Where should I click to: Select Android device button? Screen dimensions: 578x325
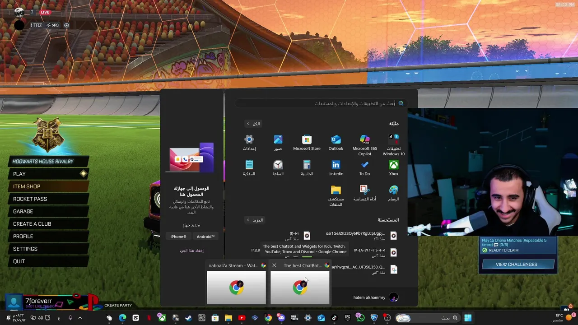click(x=205, y=237)
